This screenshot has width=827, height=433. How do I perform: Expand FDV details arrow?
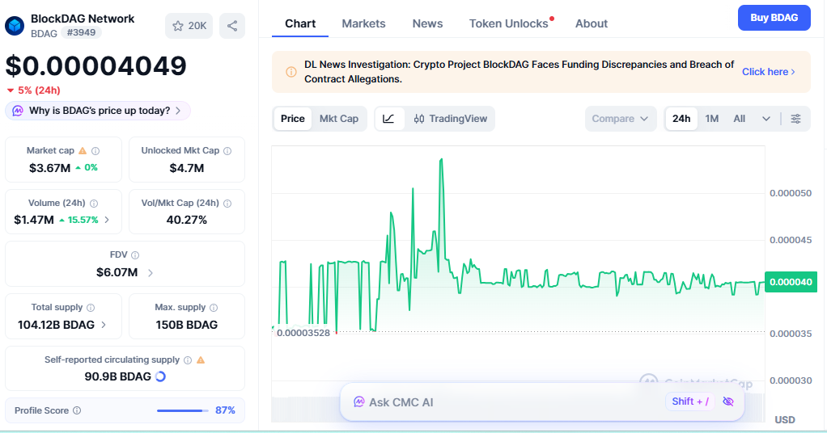click(151, 273)
